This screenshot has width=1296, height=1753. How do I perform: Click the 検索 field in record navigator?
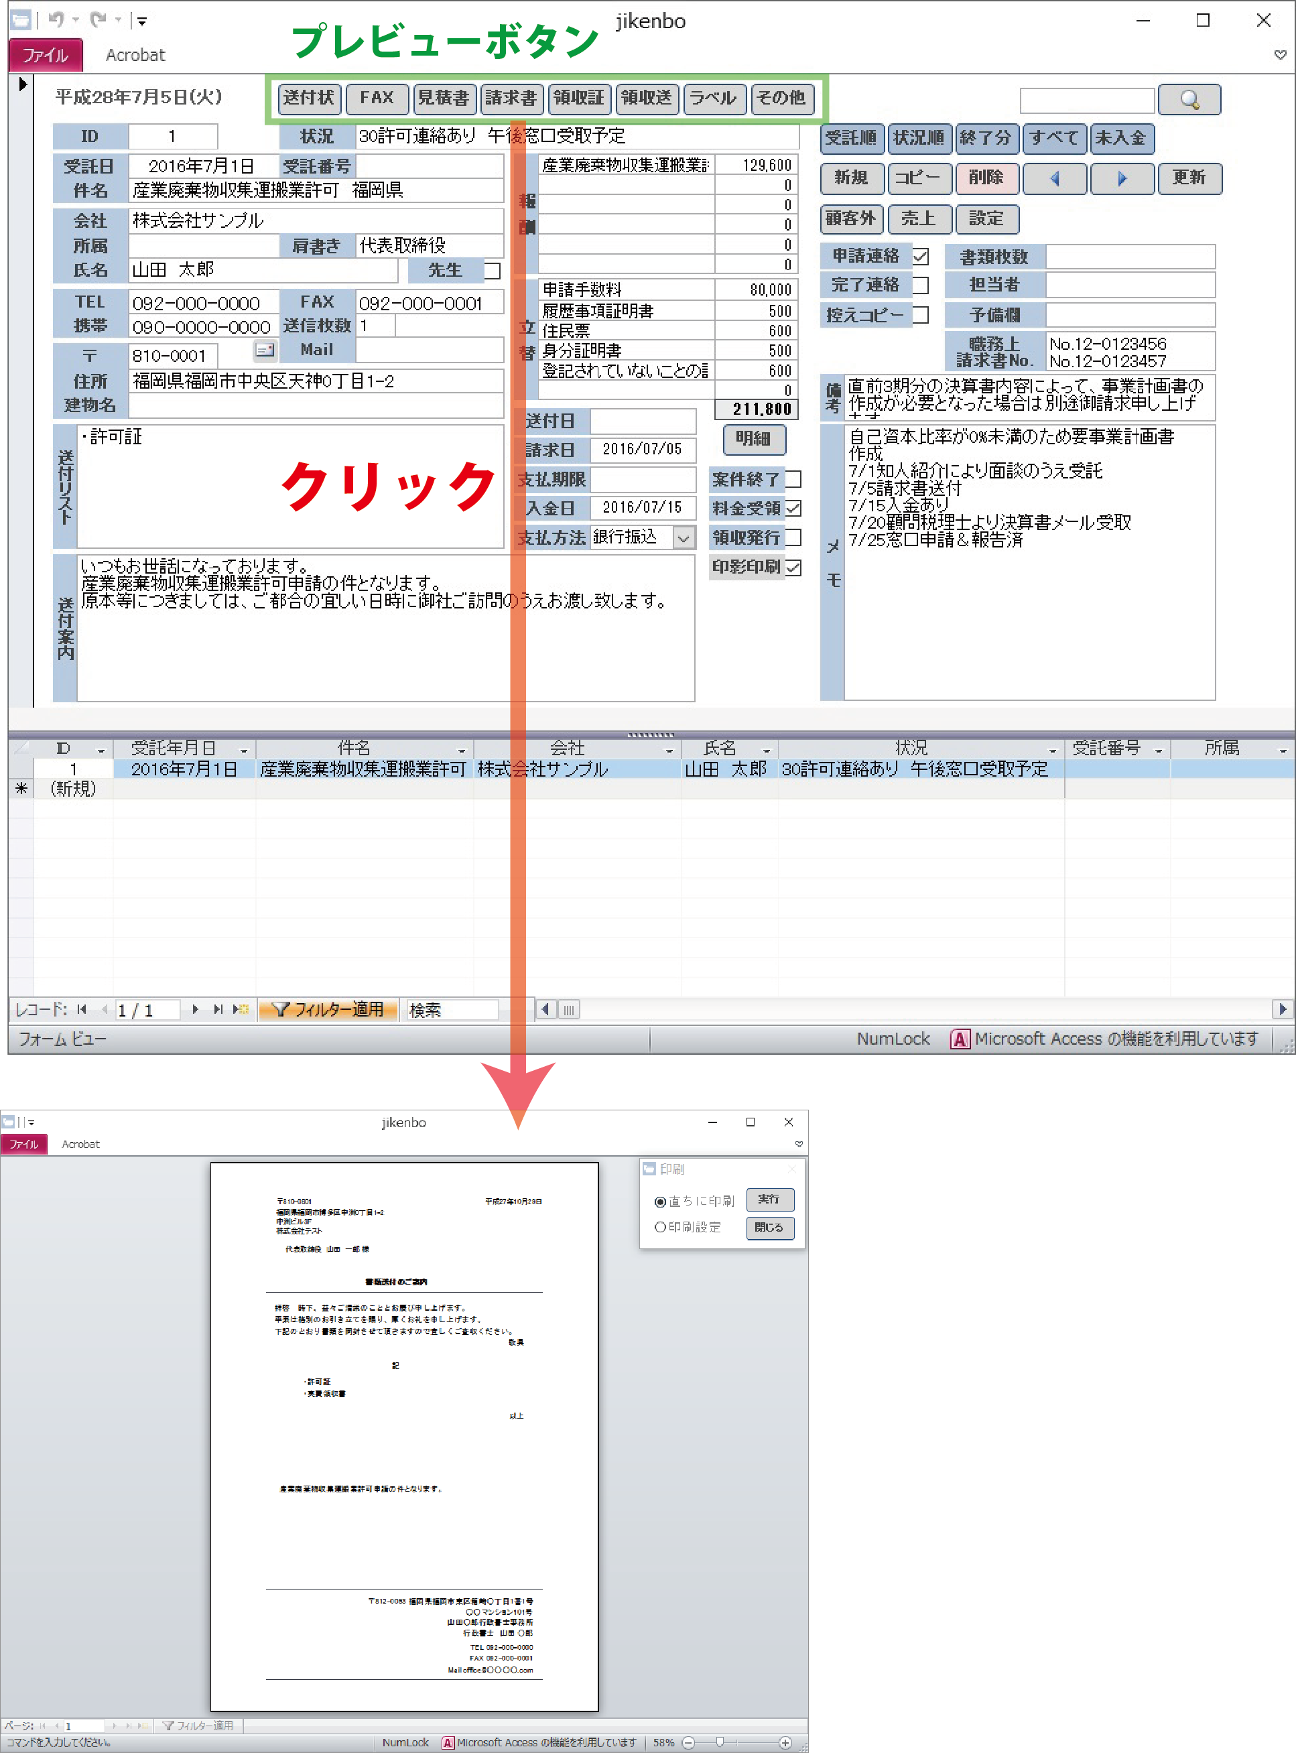click(451, 1009)
